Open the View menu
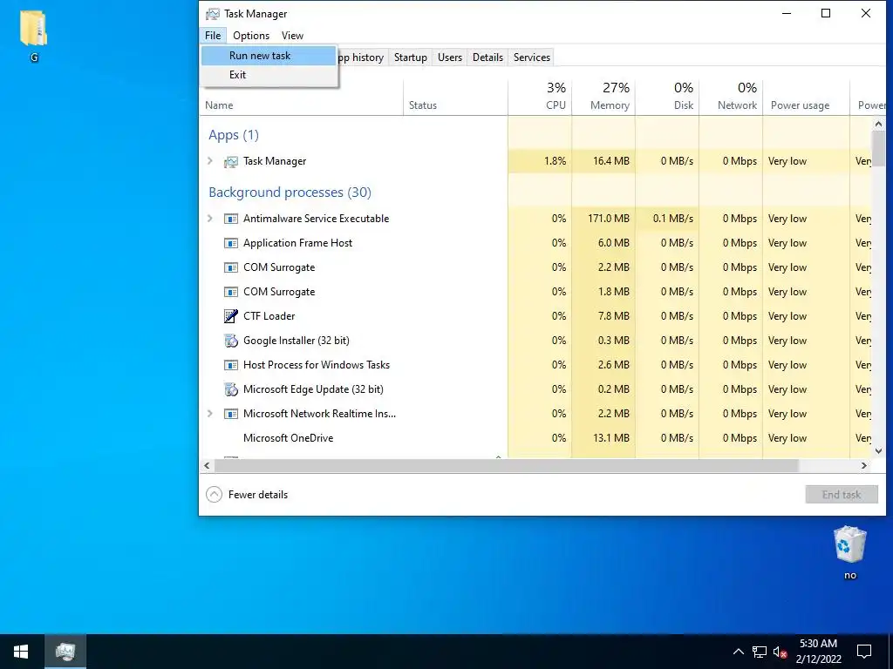 (x=292, y=35)
